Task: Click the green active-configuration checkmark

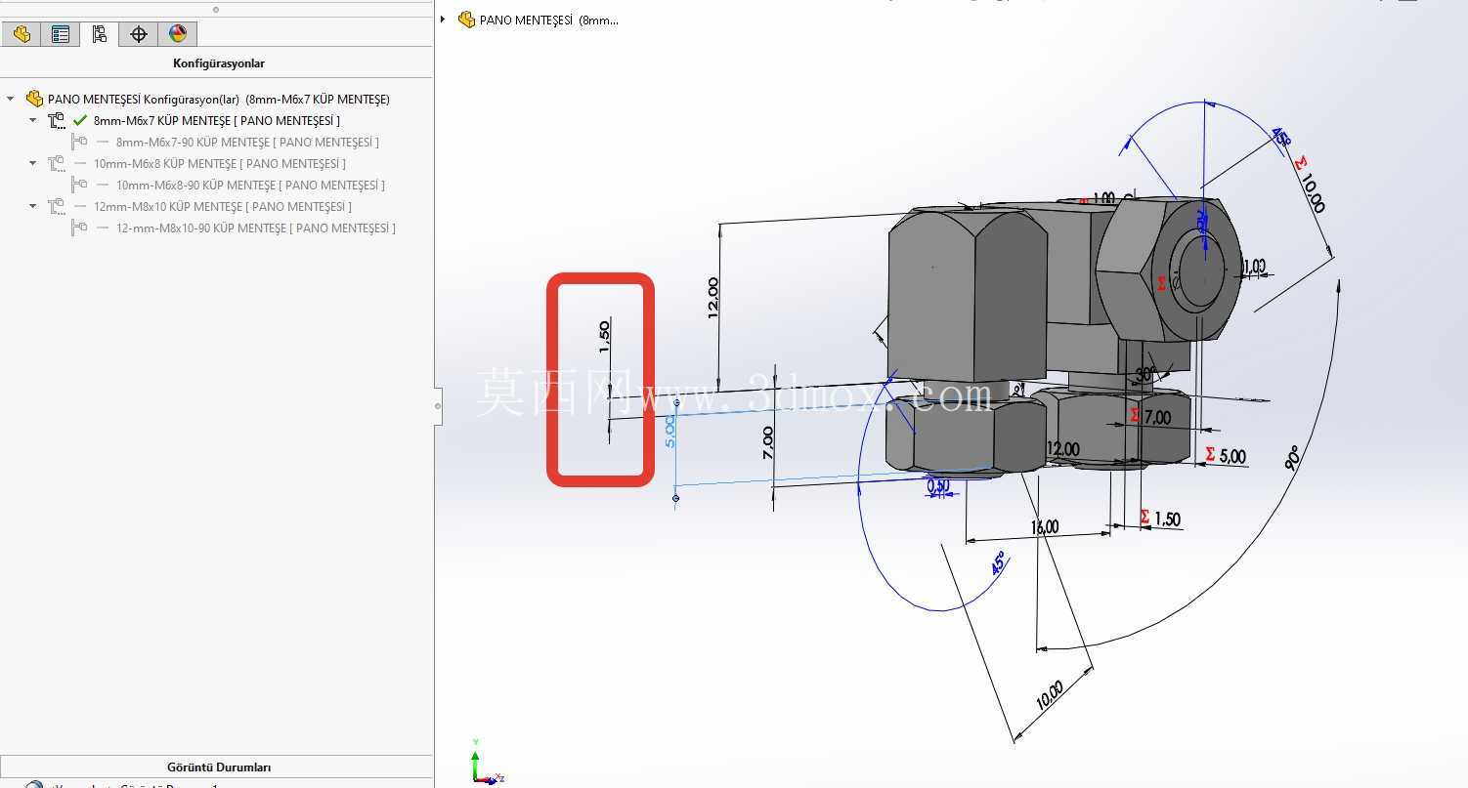Action: pos(81,120)
